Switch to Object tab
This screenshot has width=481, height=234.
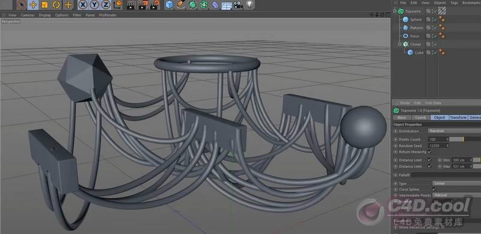tap(440, 118)
